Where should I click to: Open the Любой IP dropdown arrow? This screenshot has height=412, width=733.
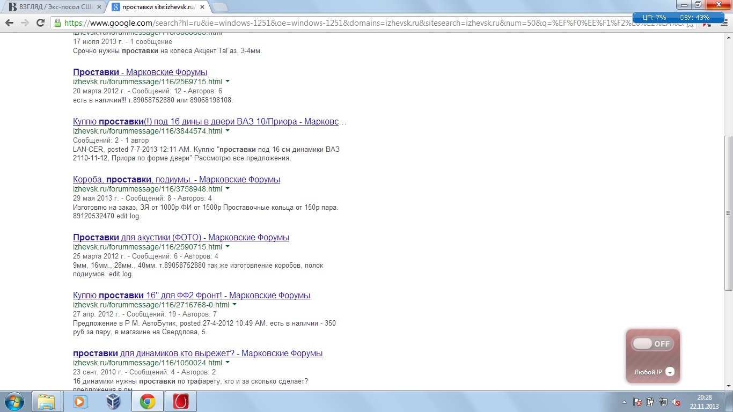[x=670, y=372]
